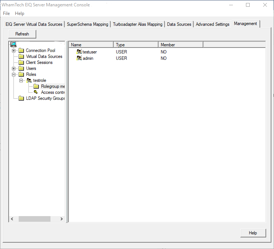The width and height of the screenshot is (274, 249).
Task: Switch to the Data Sources tab
Action: 179,24
